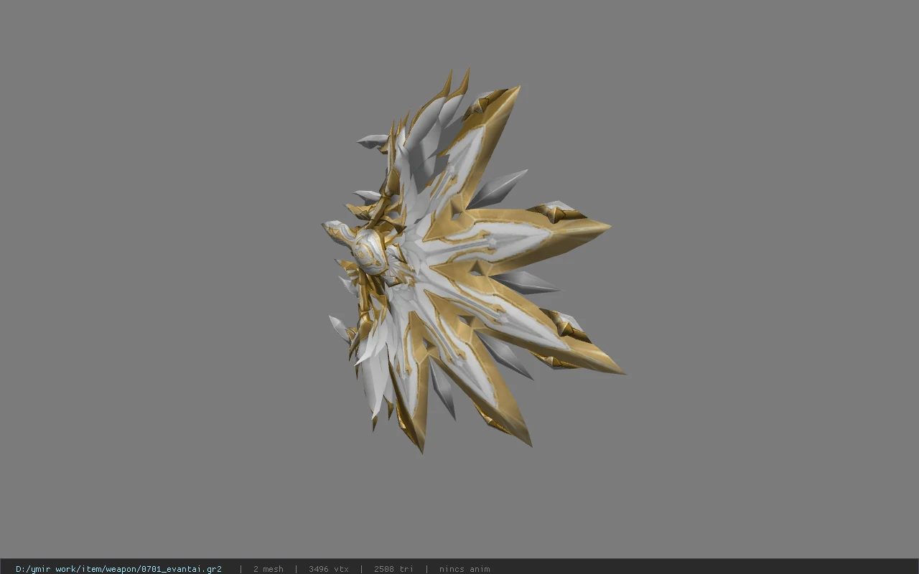Click the "nincs anim" status text
The height and width of the screenshot is (574, 919).
coord(465,569)
